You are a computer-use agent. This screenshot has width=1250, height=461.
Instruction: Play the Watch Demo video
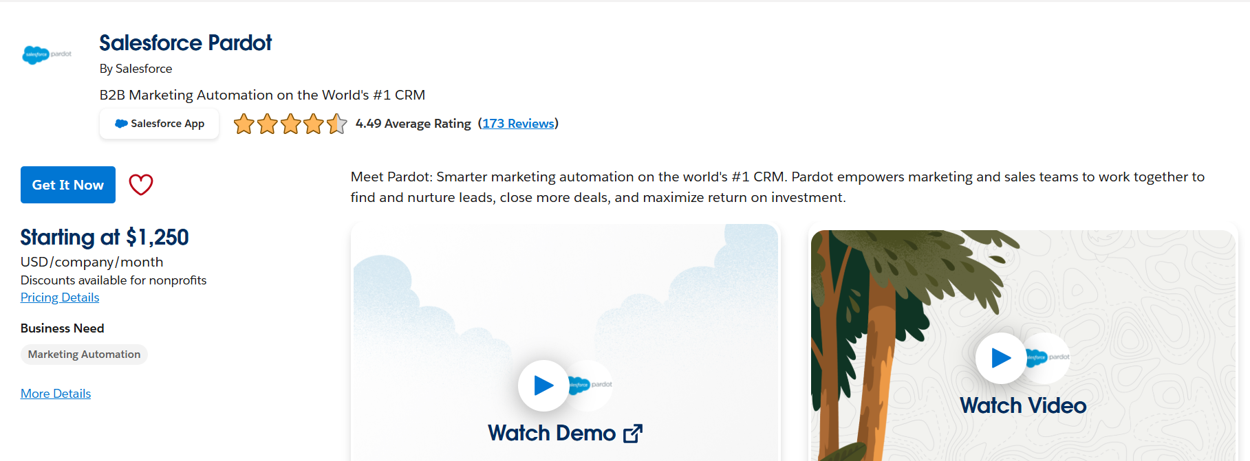pos(543,385)
